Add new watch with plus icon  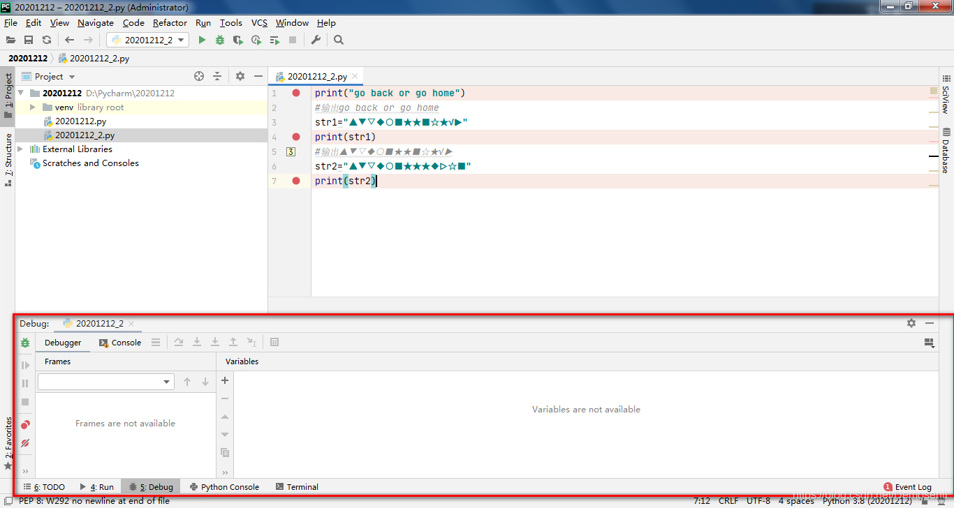225,380
